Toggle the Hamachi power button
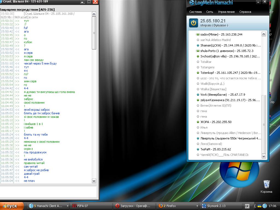 point(194,23)
